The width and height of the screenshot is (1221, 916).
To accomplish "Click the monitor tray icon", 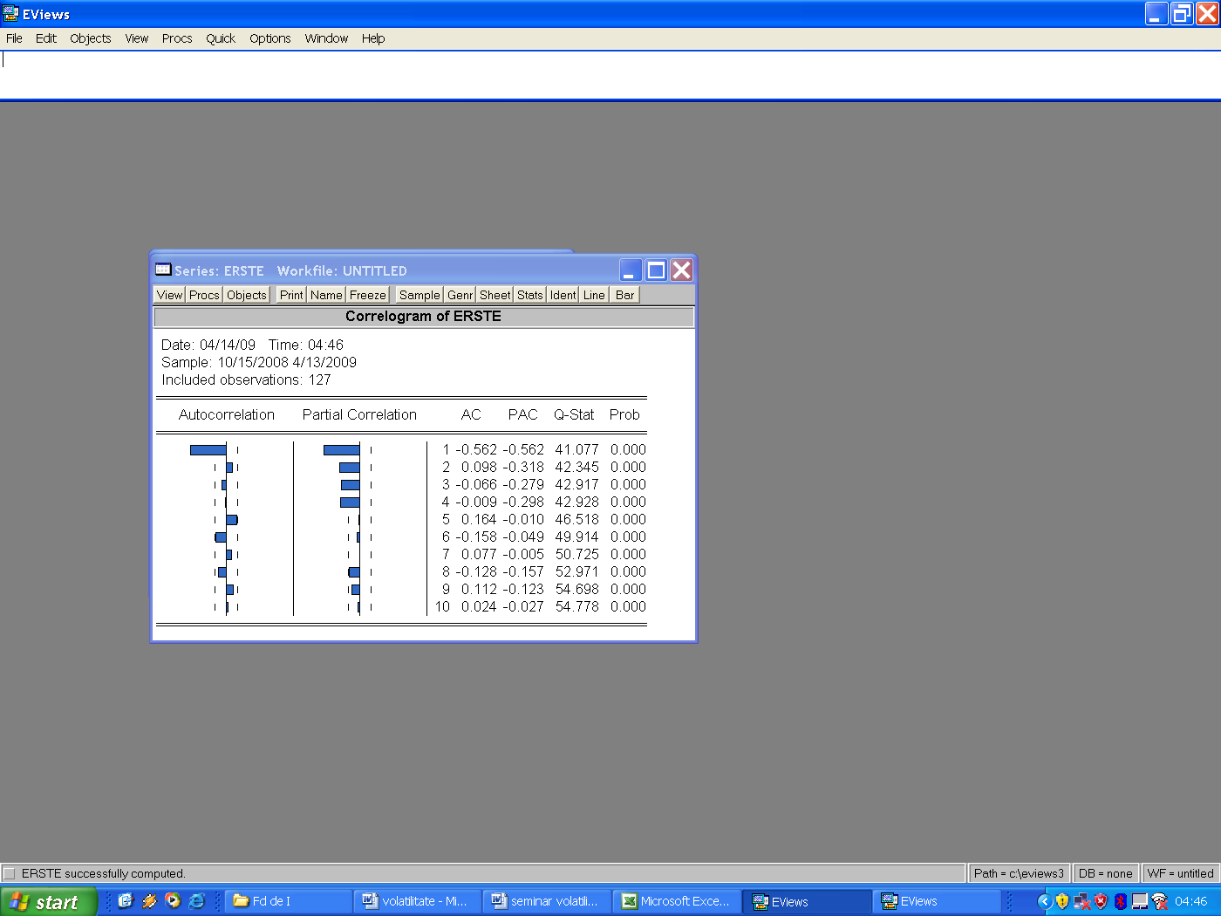I will (x=1140, y=901).
